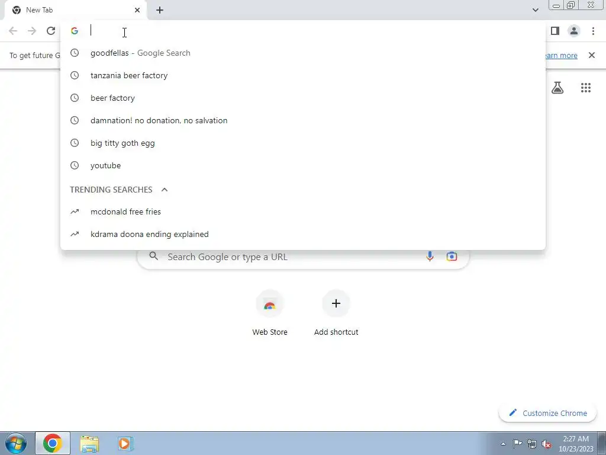Viewport: 606px width, 455px height.
Task: Open the side panel icon
Action: [555, 31]
